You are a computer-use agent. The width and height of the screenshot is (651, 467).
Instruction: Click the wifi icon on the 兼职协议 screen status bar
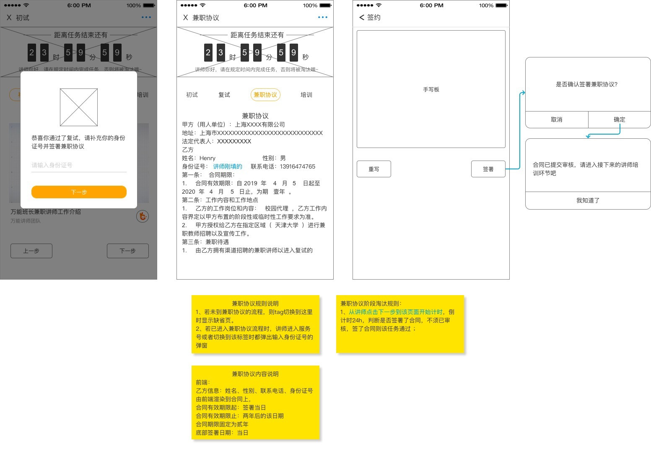click(203, 5)
